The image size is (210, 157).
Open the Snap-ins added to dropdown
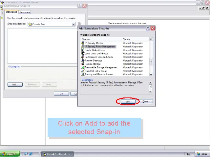click(73, 24)
